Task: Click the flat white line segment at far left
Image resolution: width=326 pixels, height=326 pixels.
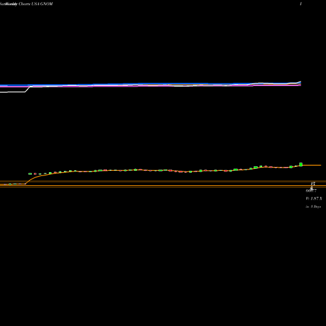Action: (12, 92)
